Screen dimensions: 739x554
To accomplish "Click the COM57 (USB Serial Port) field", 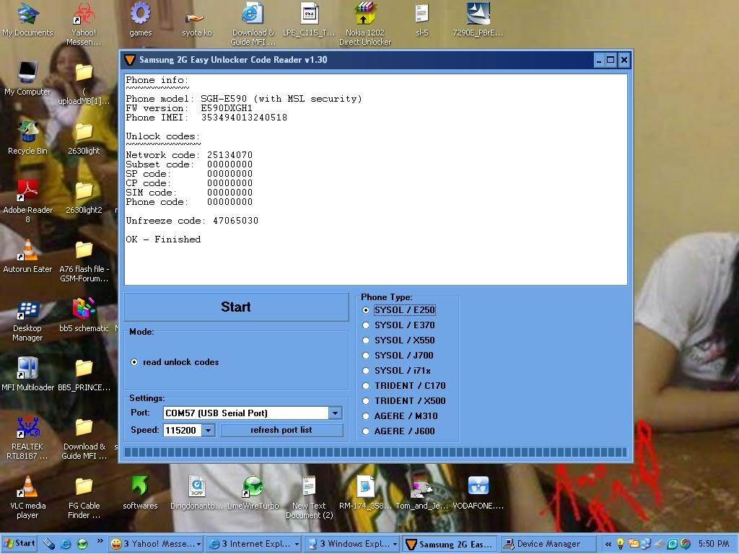I will pos(246,413).
